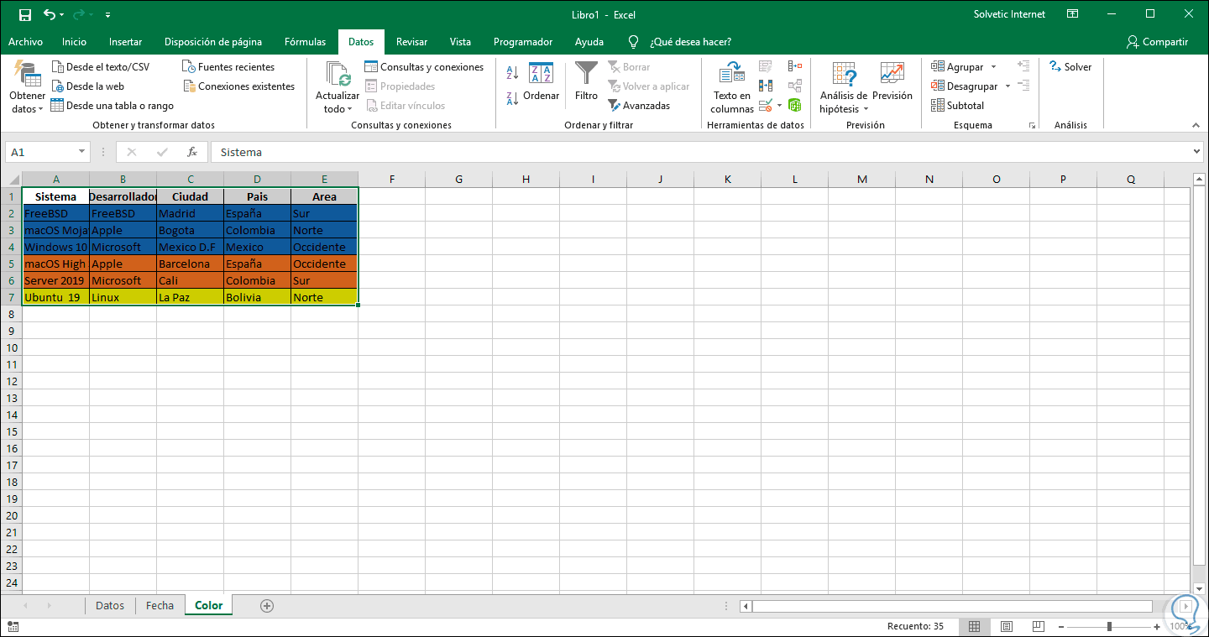The height and width of the screenshot is (637, 1209).
Task: Switch to the Fecha sheet tab
Action: (160, 605)
